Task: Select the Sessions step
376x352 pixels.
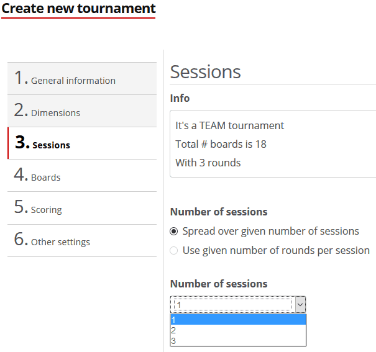Action: 51,145
